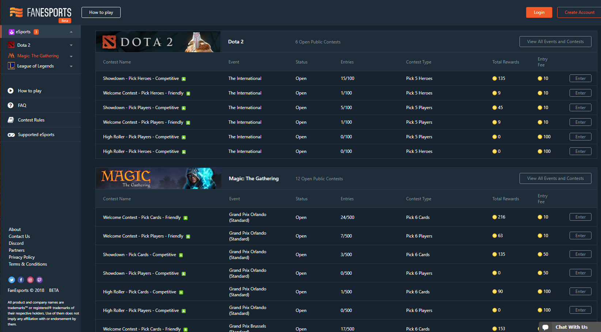Click 'Grand Prix Brussels' event text
Screen dimensions: 601x332
(x=247, y=326)
